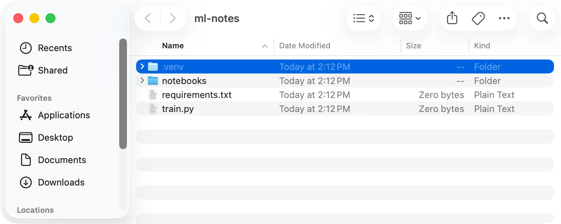Viewport: 561px width, 224px height.
Task: Click the sidebar scrollbar thumb
Action: (x=123, y=94)
